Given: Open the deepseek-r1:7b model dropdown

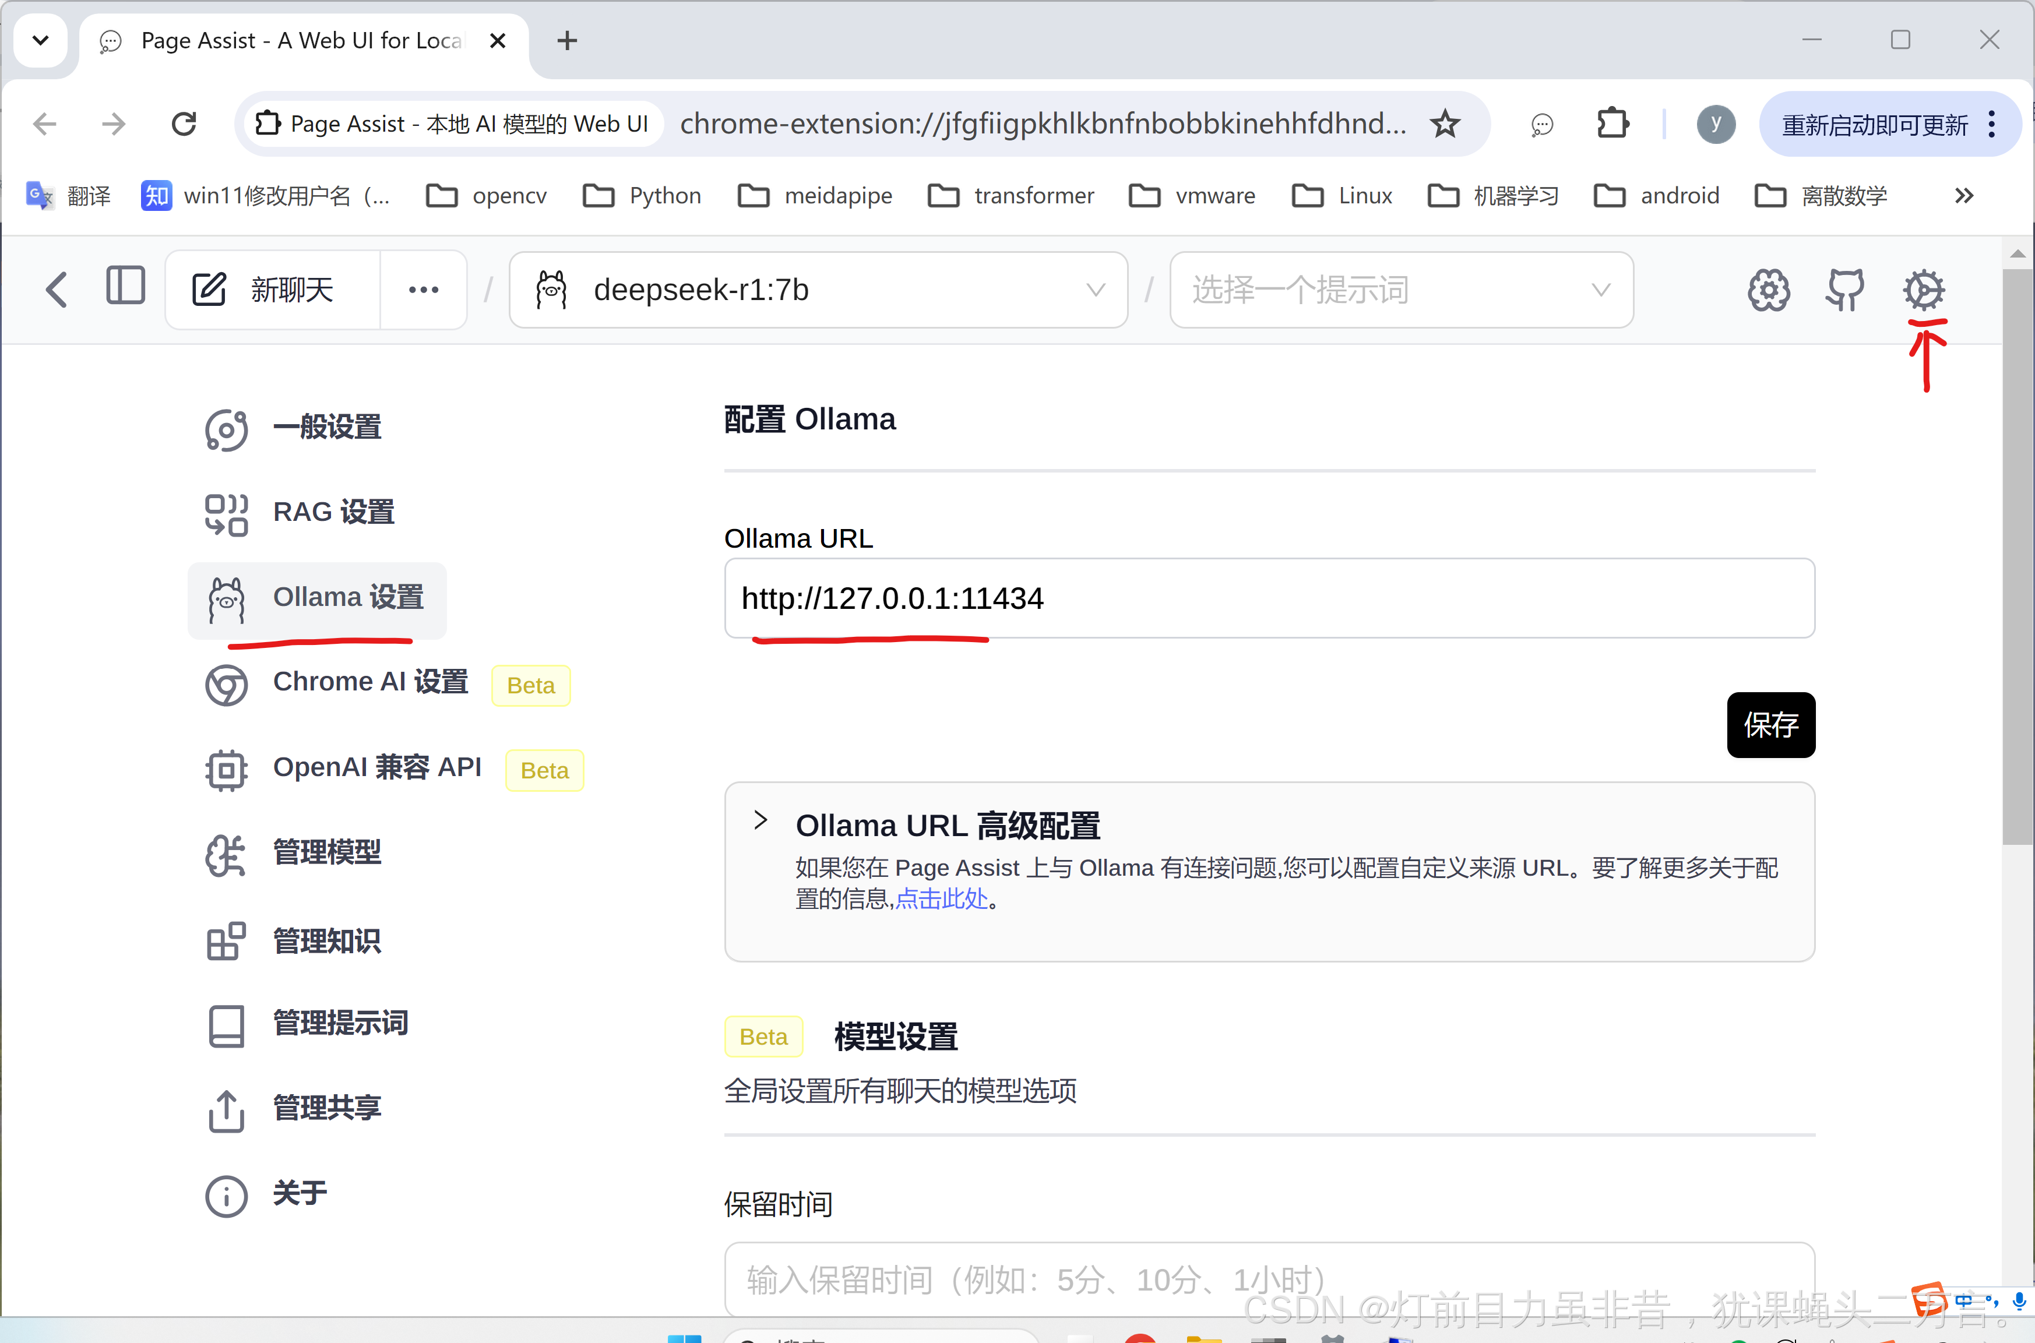Looking at the screenshot, I should pyautogui.click(x=818, y=290).
